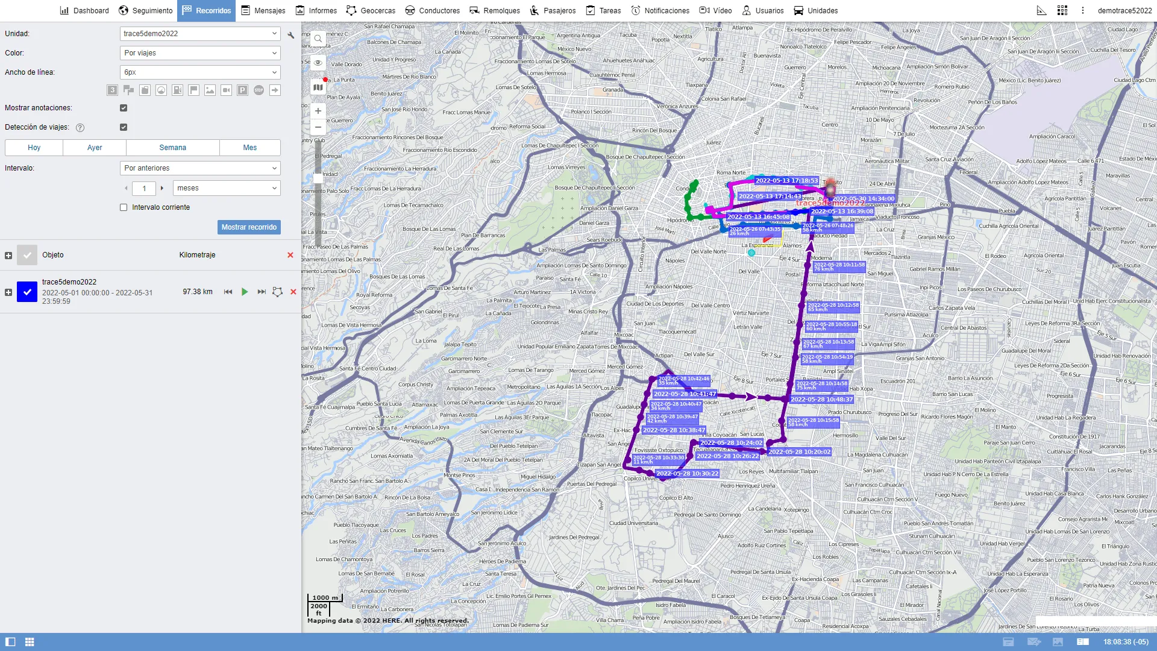
Task: Change the Intervalo dropdown from Por anteriores
Action: click(x=199, y=168)
